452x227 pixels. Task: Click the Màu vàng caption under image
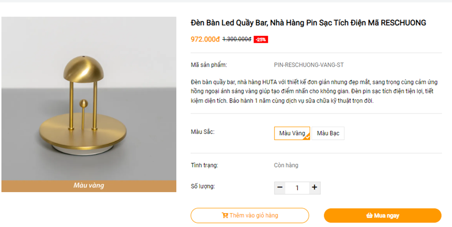pos(89,186)
